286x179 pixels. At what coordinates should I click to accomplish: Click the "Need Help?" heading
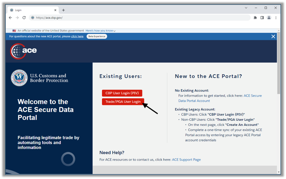click(x=112, y=153)
